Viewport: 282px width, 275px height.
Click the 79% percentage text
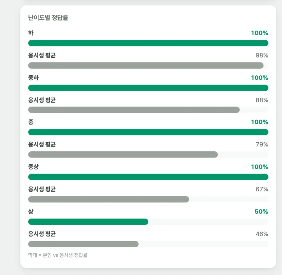262,144
